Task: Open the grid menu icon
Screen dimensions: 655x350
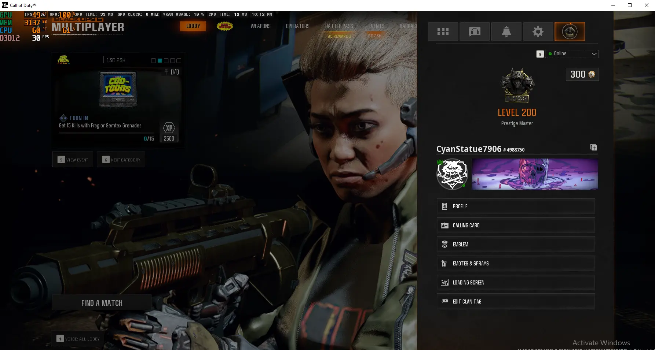Action: tap(443, 32)
